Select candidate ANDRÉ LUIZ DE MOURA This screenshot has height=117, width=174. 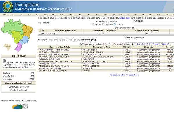tap(50, 68)
